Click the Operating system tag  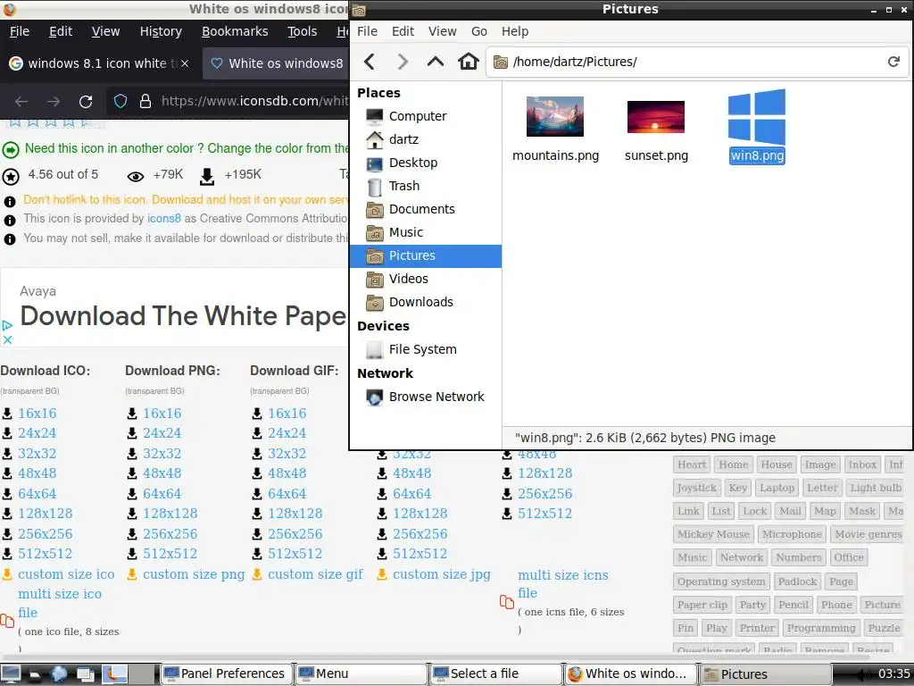click(x=721, y=581)
